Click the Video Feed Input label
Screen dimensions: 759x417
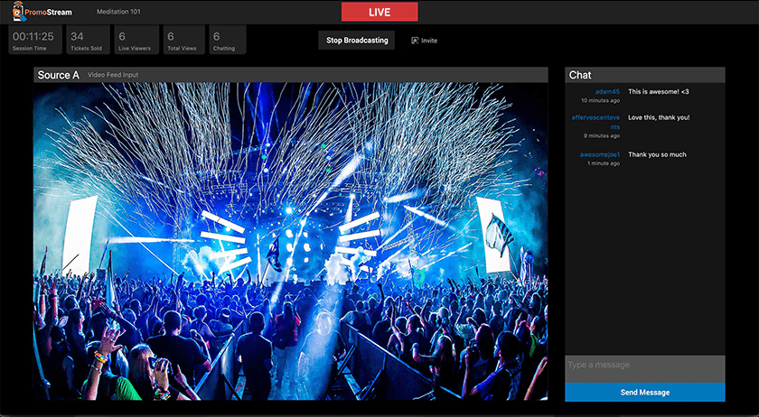click(113, 75)
